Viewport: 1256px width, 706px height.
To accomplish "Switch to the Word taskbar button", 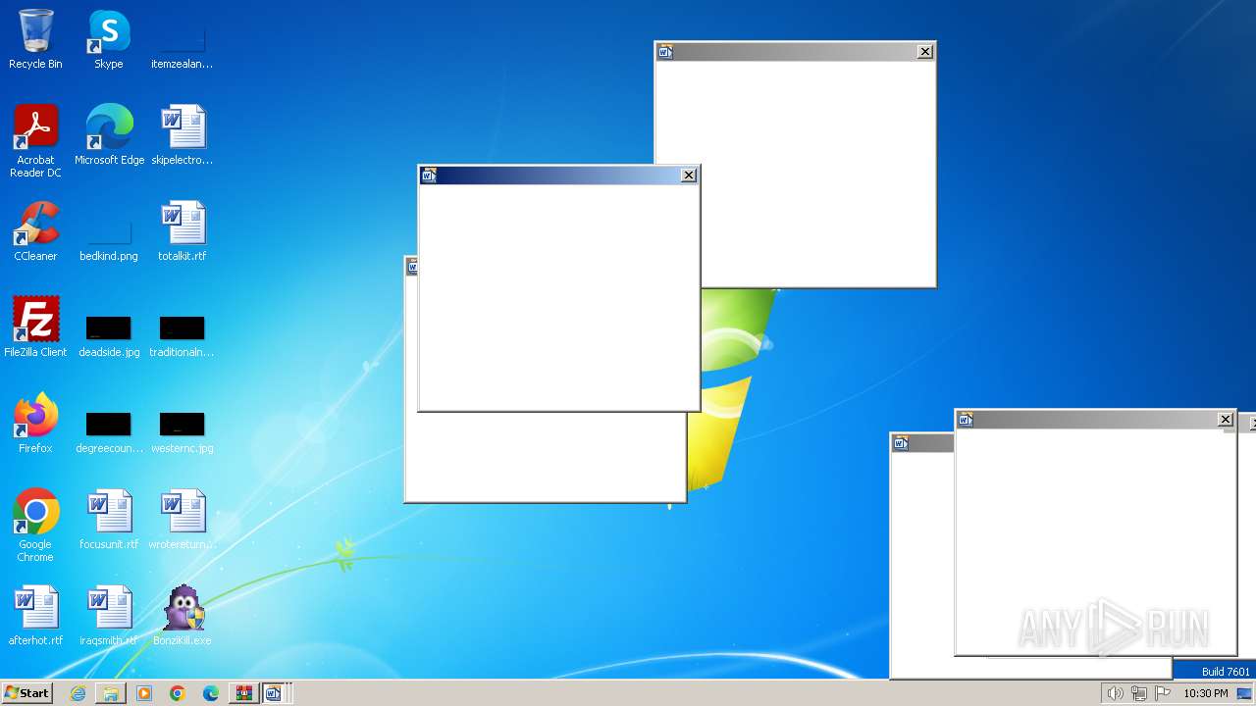I will pyautogui.click(x=276, y=693).
